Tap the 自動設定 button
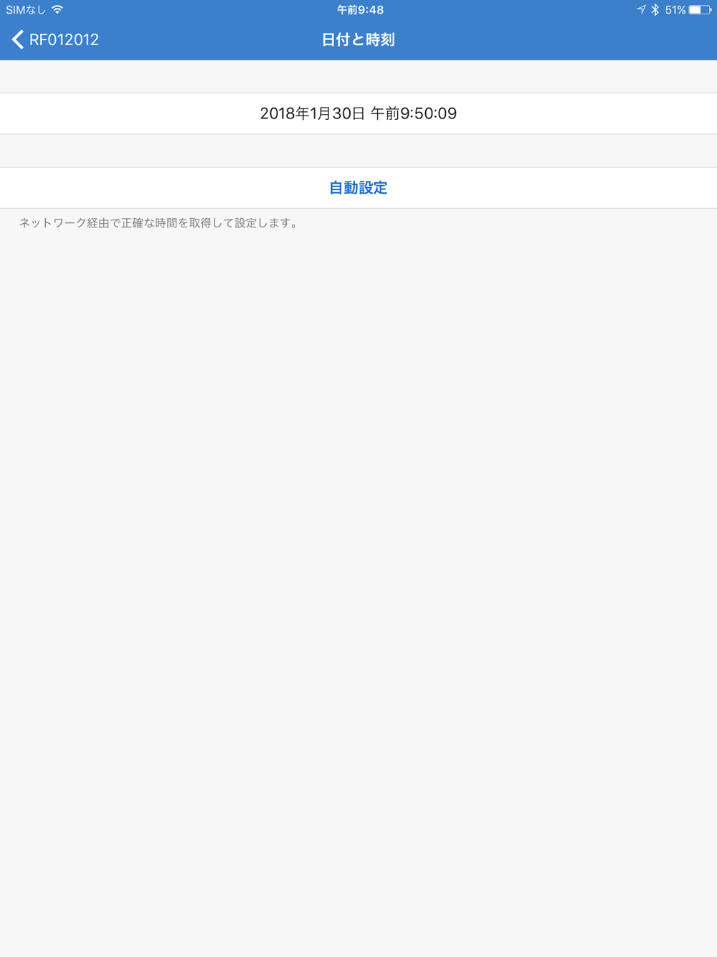 pyautogui.click(x=358, y=188)
